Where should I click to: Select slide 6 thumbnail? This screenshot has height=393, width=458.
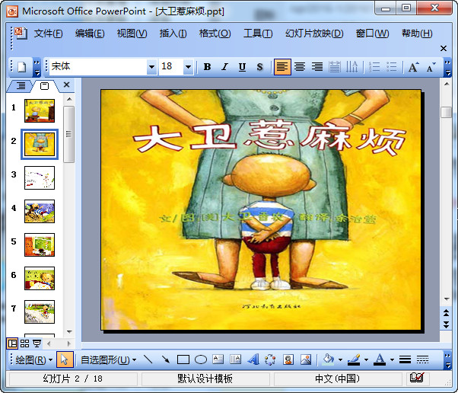click(40, 279)
